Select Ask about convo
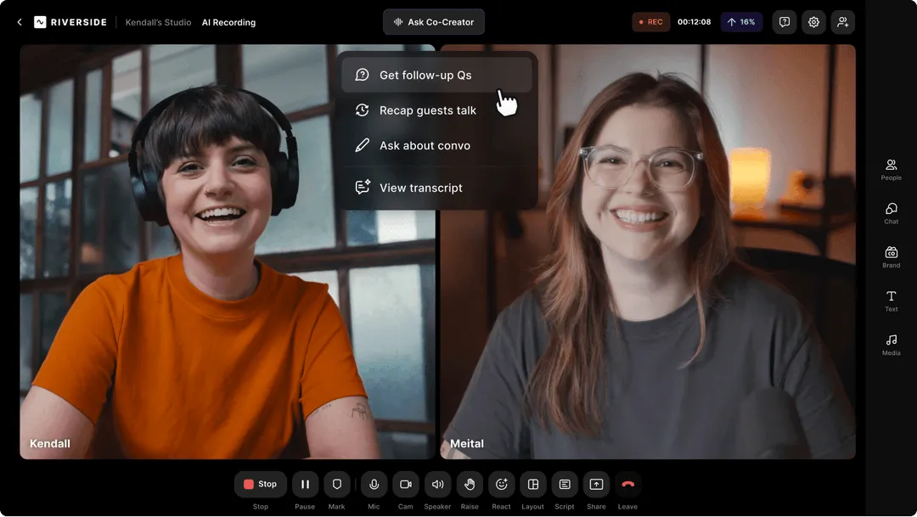 tap(436, 145)
